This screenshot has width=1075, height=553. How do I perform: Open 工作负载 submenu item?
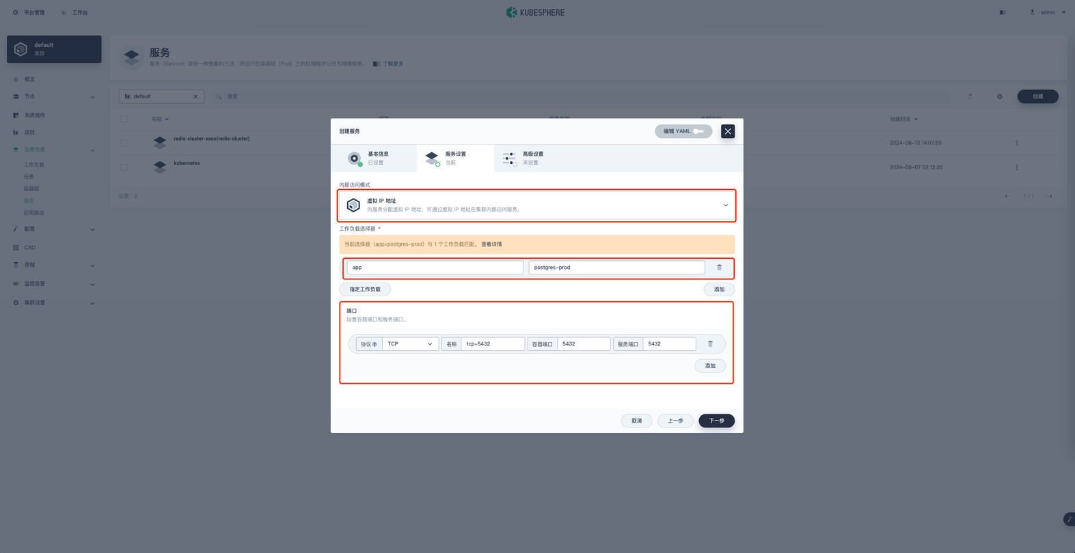pyautogui.click(x=34, y=165)
